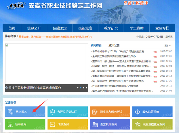Open news 第一届全国技工院校教师职业能力大赛我省参赛队
Image resolution: width=179 pixels, height=133 pixels.
(x=122, y=71)
